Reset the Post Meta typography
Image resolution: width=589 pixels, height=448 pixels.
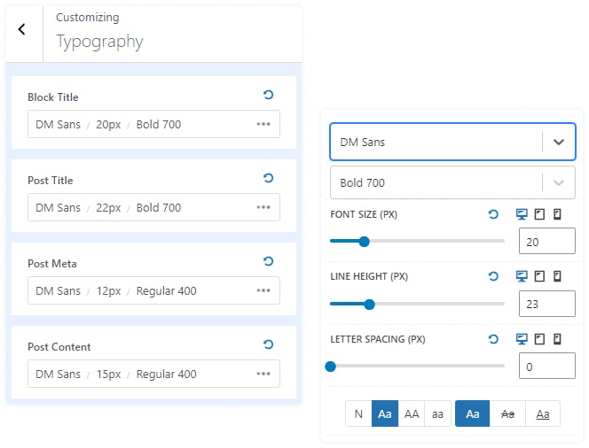point(269,261)
